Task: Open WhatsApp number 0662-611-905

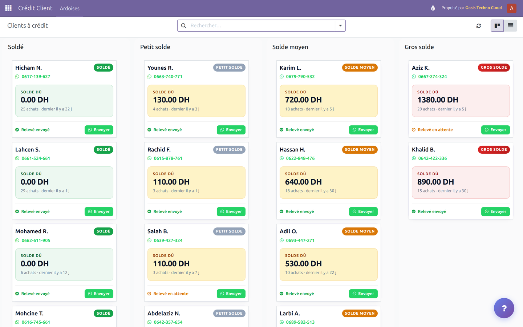Action: (x=33, y=241)
